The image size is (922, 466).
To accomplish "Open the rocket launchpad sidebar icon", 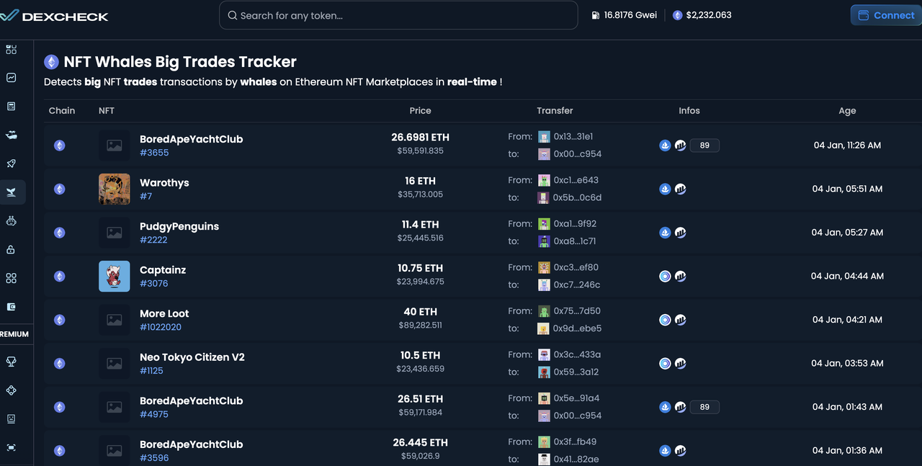I will (11, 163).
